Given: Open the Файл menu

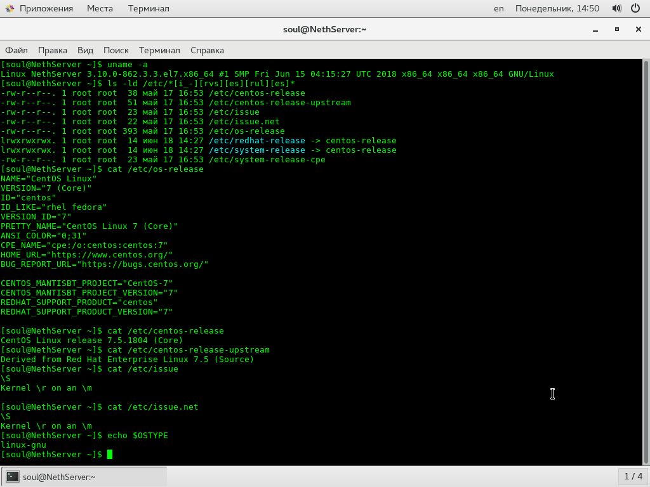Looking at the screenshot, I should [x=16, y=50].
